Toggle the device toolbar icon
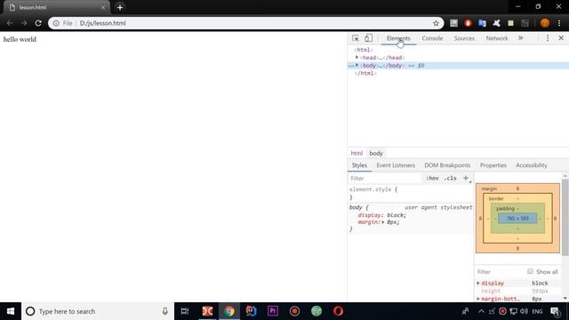This screenshot has height=320, width=569. point(368,38)
